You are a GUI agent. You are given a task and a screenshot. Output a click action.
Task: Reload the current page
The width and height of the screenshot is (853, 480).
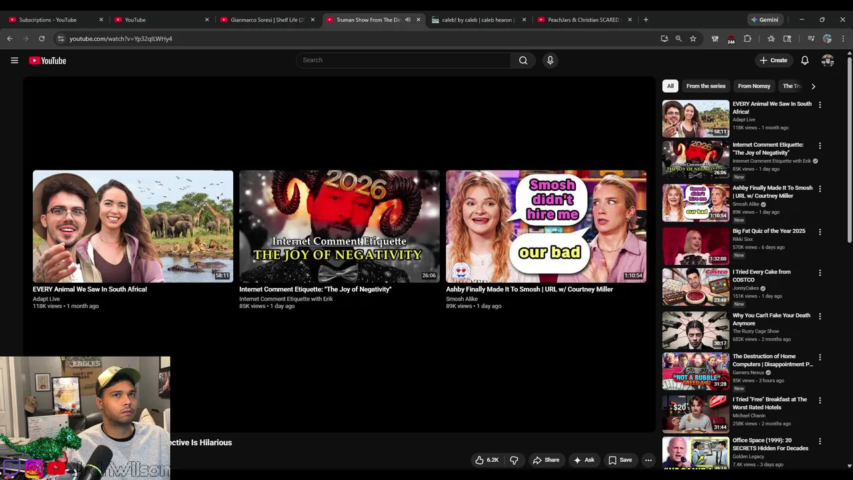tap(41, 39)
